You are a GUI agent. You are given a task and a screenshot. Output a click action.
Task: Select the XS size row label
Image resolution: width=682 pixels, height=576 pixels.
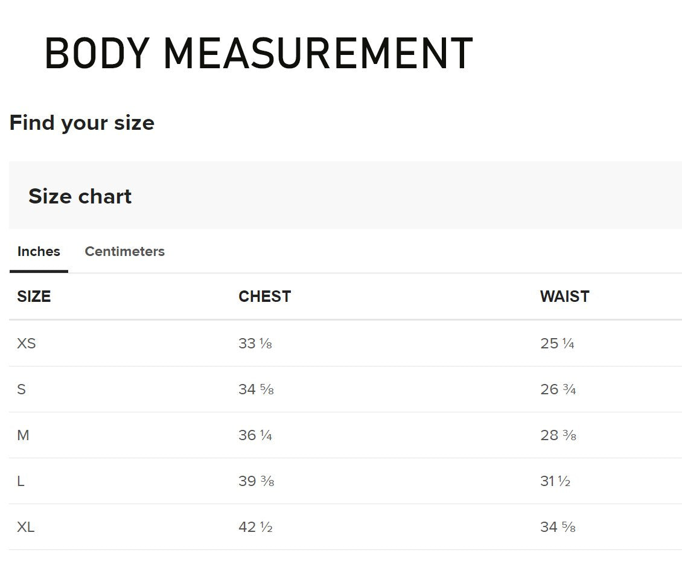pos(27,344)
